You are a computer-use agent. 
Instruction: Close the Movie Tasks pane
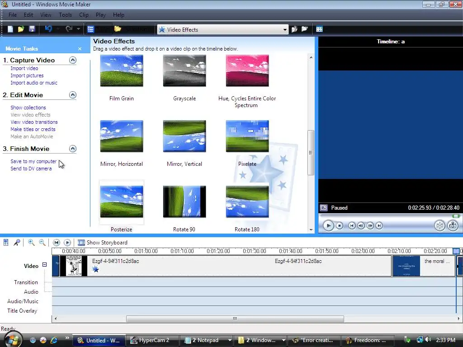pos(80,49)
